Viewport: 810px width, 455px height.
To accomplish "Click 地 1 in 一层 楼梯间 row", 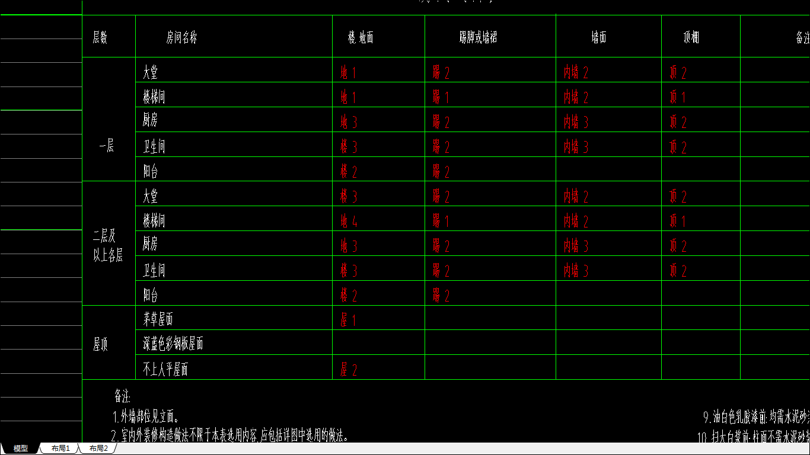I will [348, 97].
